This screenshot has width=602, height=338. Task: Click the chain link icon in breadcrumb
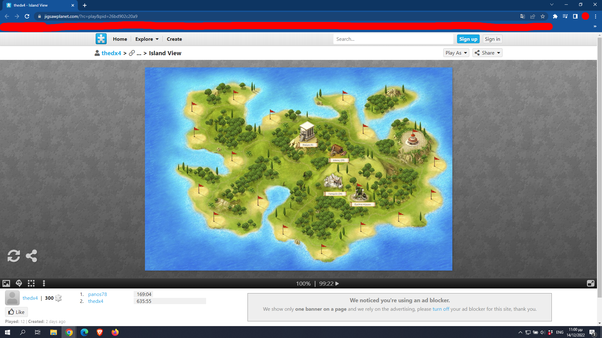[x=132, y=53]
